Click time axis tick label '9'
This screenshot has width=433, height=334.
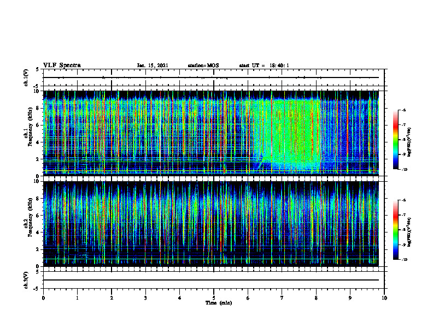pyautogui.click(x=350, y=298)
